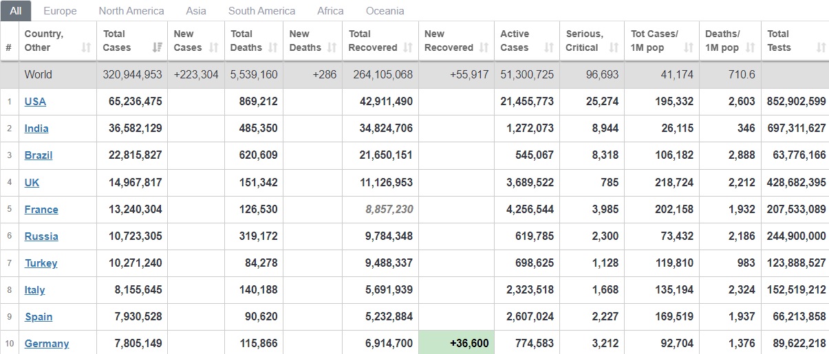This screenshot has width=829, height=354.
Task: Click the New Cases sort arrows icon
Action: 213,47
